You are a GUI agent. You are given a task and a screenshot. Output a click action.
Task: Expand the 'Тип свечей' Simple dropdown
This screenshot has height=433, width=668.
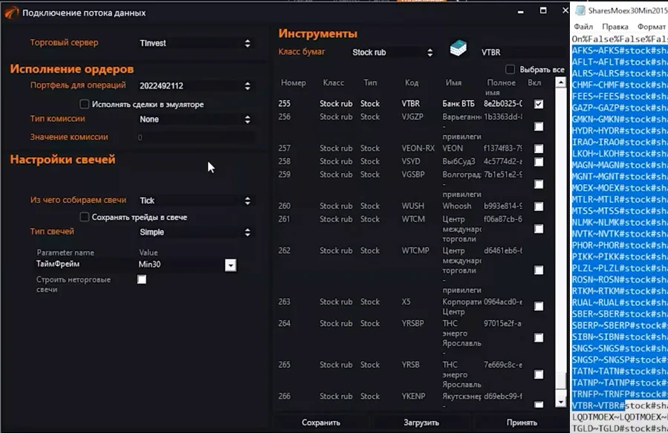click(x=195, y=232)
